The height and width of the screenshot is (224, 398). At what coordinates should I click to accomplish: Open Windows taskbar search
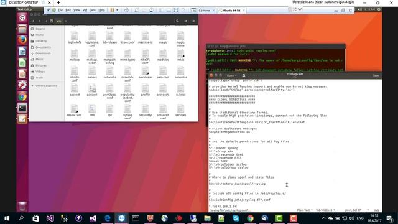coord(21,218)
